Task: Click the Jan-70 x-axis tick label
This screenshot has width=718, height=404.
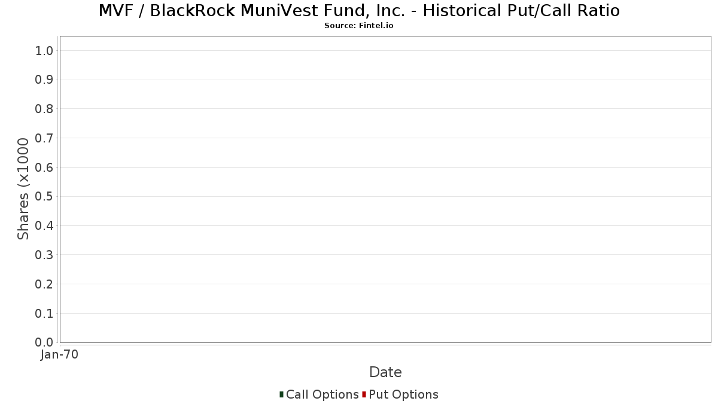Action: point(59,355)
